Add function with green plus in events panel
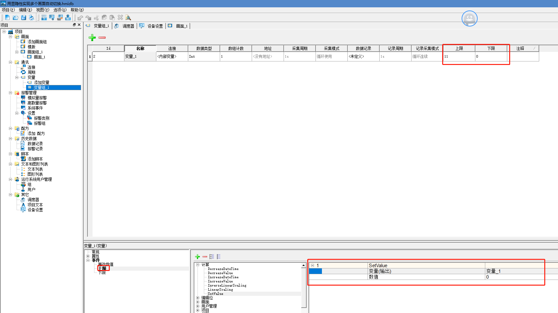This screenshot has width=558, height=313. click(197, 257)
